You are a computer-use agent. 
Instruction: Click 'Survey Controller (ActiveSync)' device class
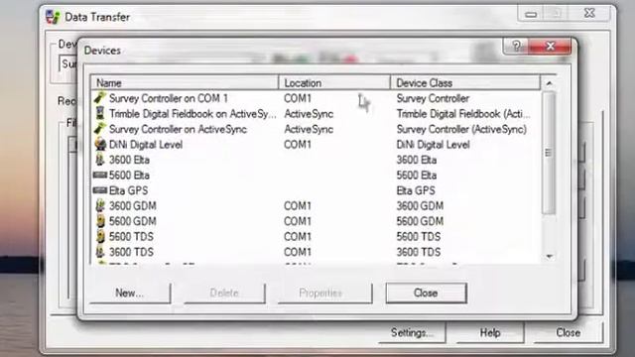tap(461, 129)
